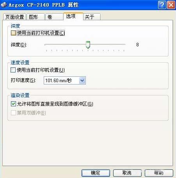
Task: Click the right end of the 深度 slider track
Action: pos(124,44)
